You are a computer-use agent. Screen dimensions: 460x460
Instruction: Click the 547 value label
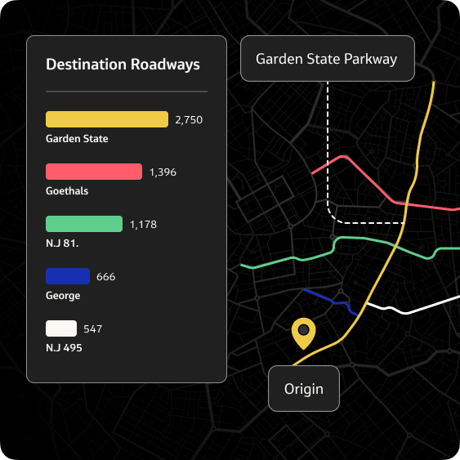tap(92, 329)
